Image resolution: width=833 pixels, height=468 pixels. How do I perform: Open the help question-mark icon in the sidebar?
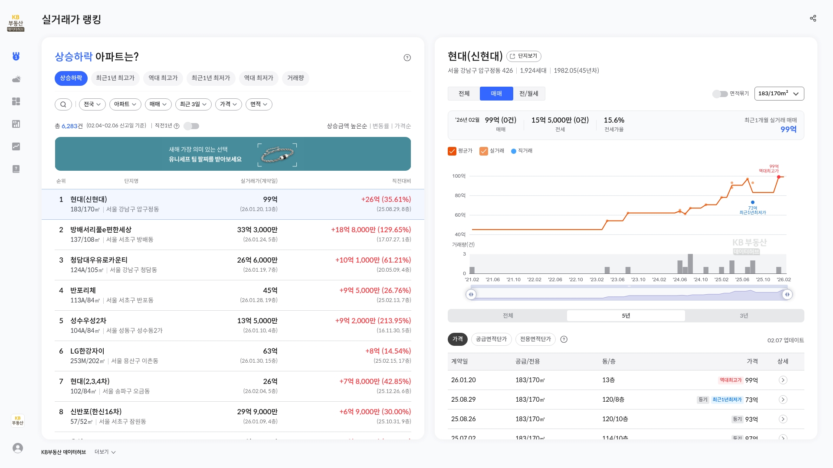(x=16, y=169)
